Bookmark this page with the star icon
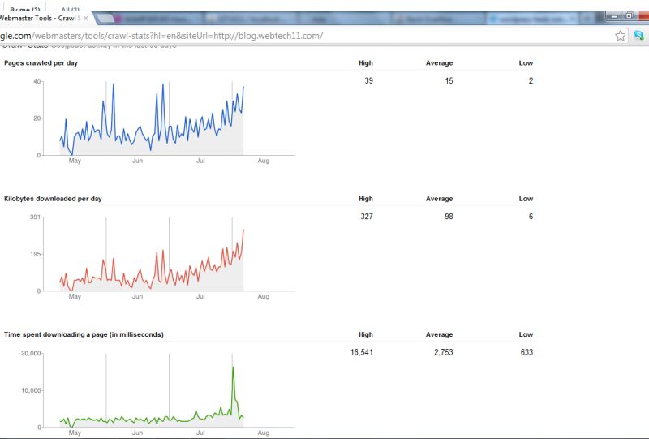 (x=620, y=36)
